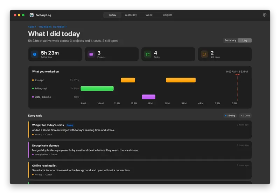This screenshot has width=280, height=194.
Task: Click the green billing-api timeline bar
Action: click(x=97, y=89)
